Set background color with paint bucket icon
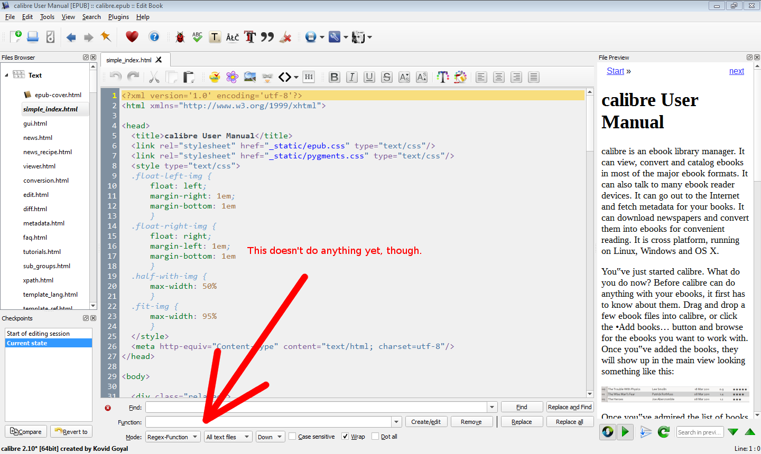Image resolution: width=761 pixels, height=454 pixels. pos(460,77)
